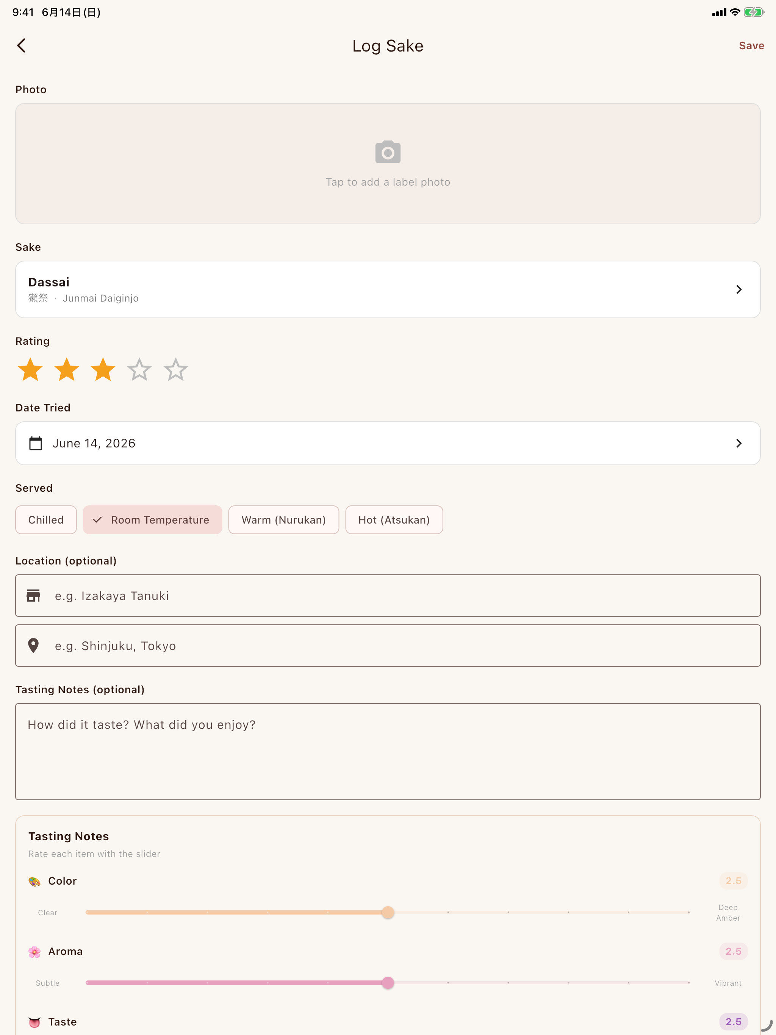Deselect Room Temperature serving chip
Screen dimensions: 776x1035
click(153, 520)
